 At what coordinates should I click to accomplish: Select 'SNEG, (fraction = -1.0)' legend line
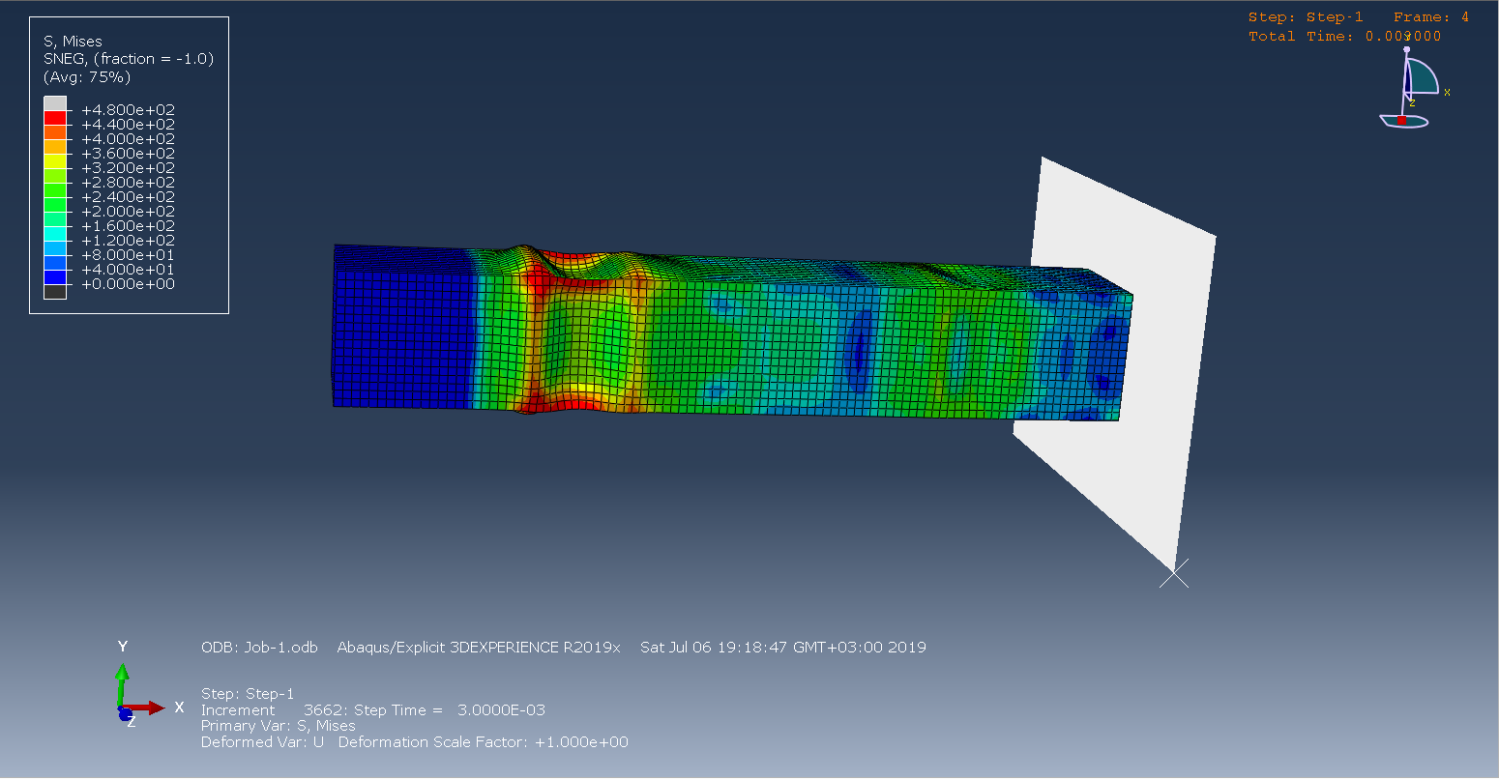pos(129,59)
